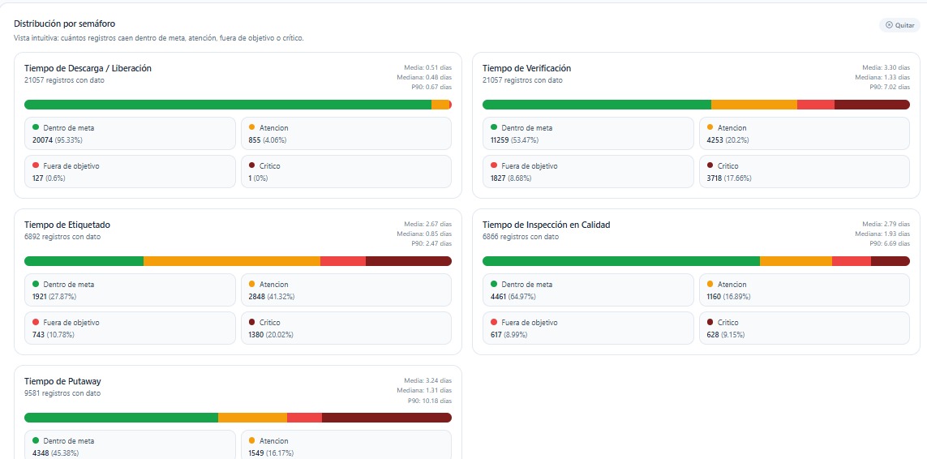Click the '6892 registros con dato' text
The image size is (927, 459).
pyautogui.click(x=62, y=237)
